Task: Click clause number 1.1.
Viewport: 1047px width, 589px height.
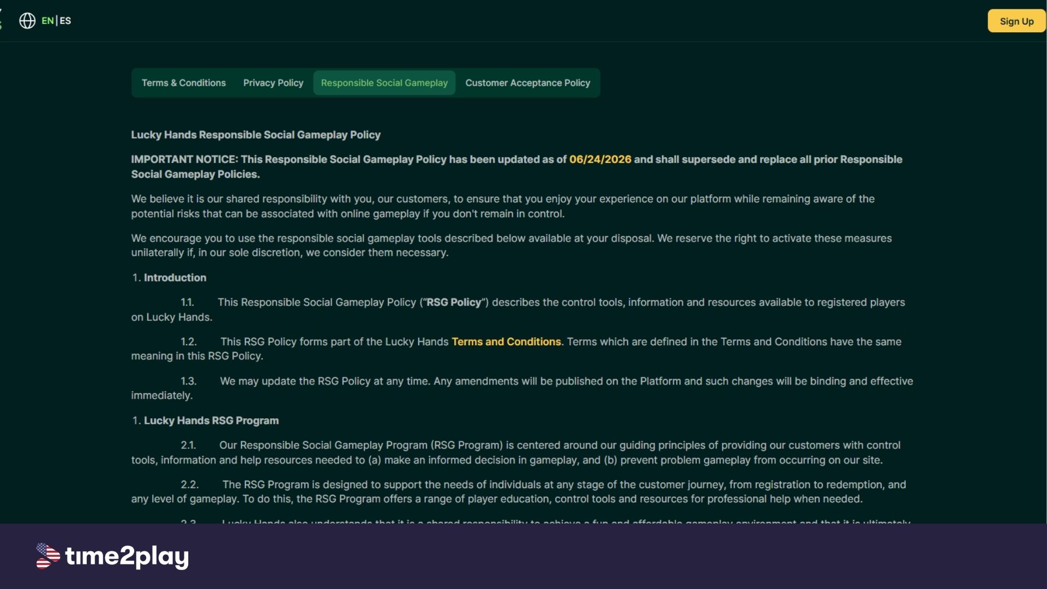Action: coord(188,303)
